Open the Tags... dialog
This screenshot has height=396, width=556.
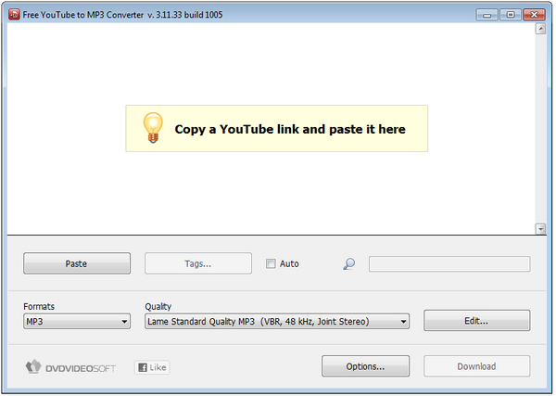pos(197,263)
